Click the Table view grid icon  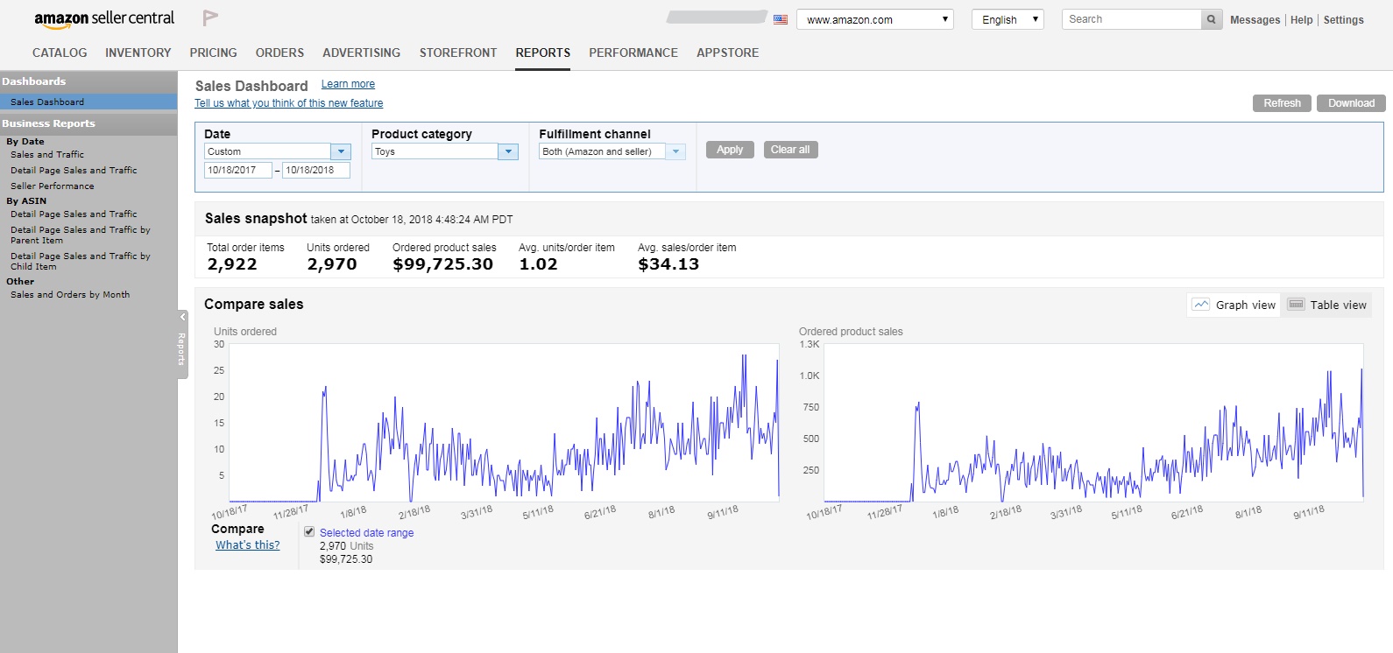click(x=1297, y=305)
